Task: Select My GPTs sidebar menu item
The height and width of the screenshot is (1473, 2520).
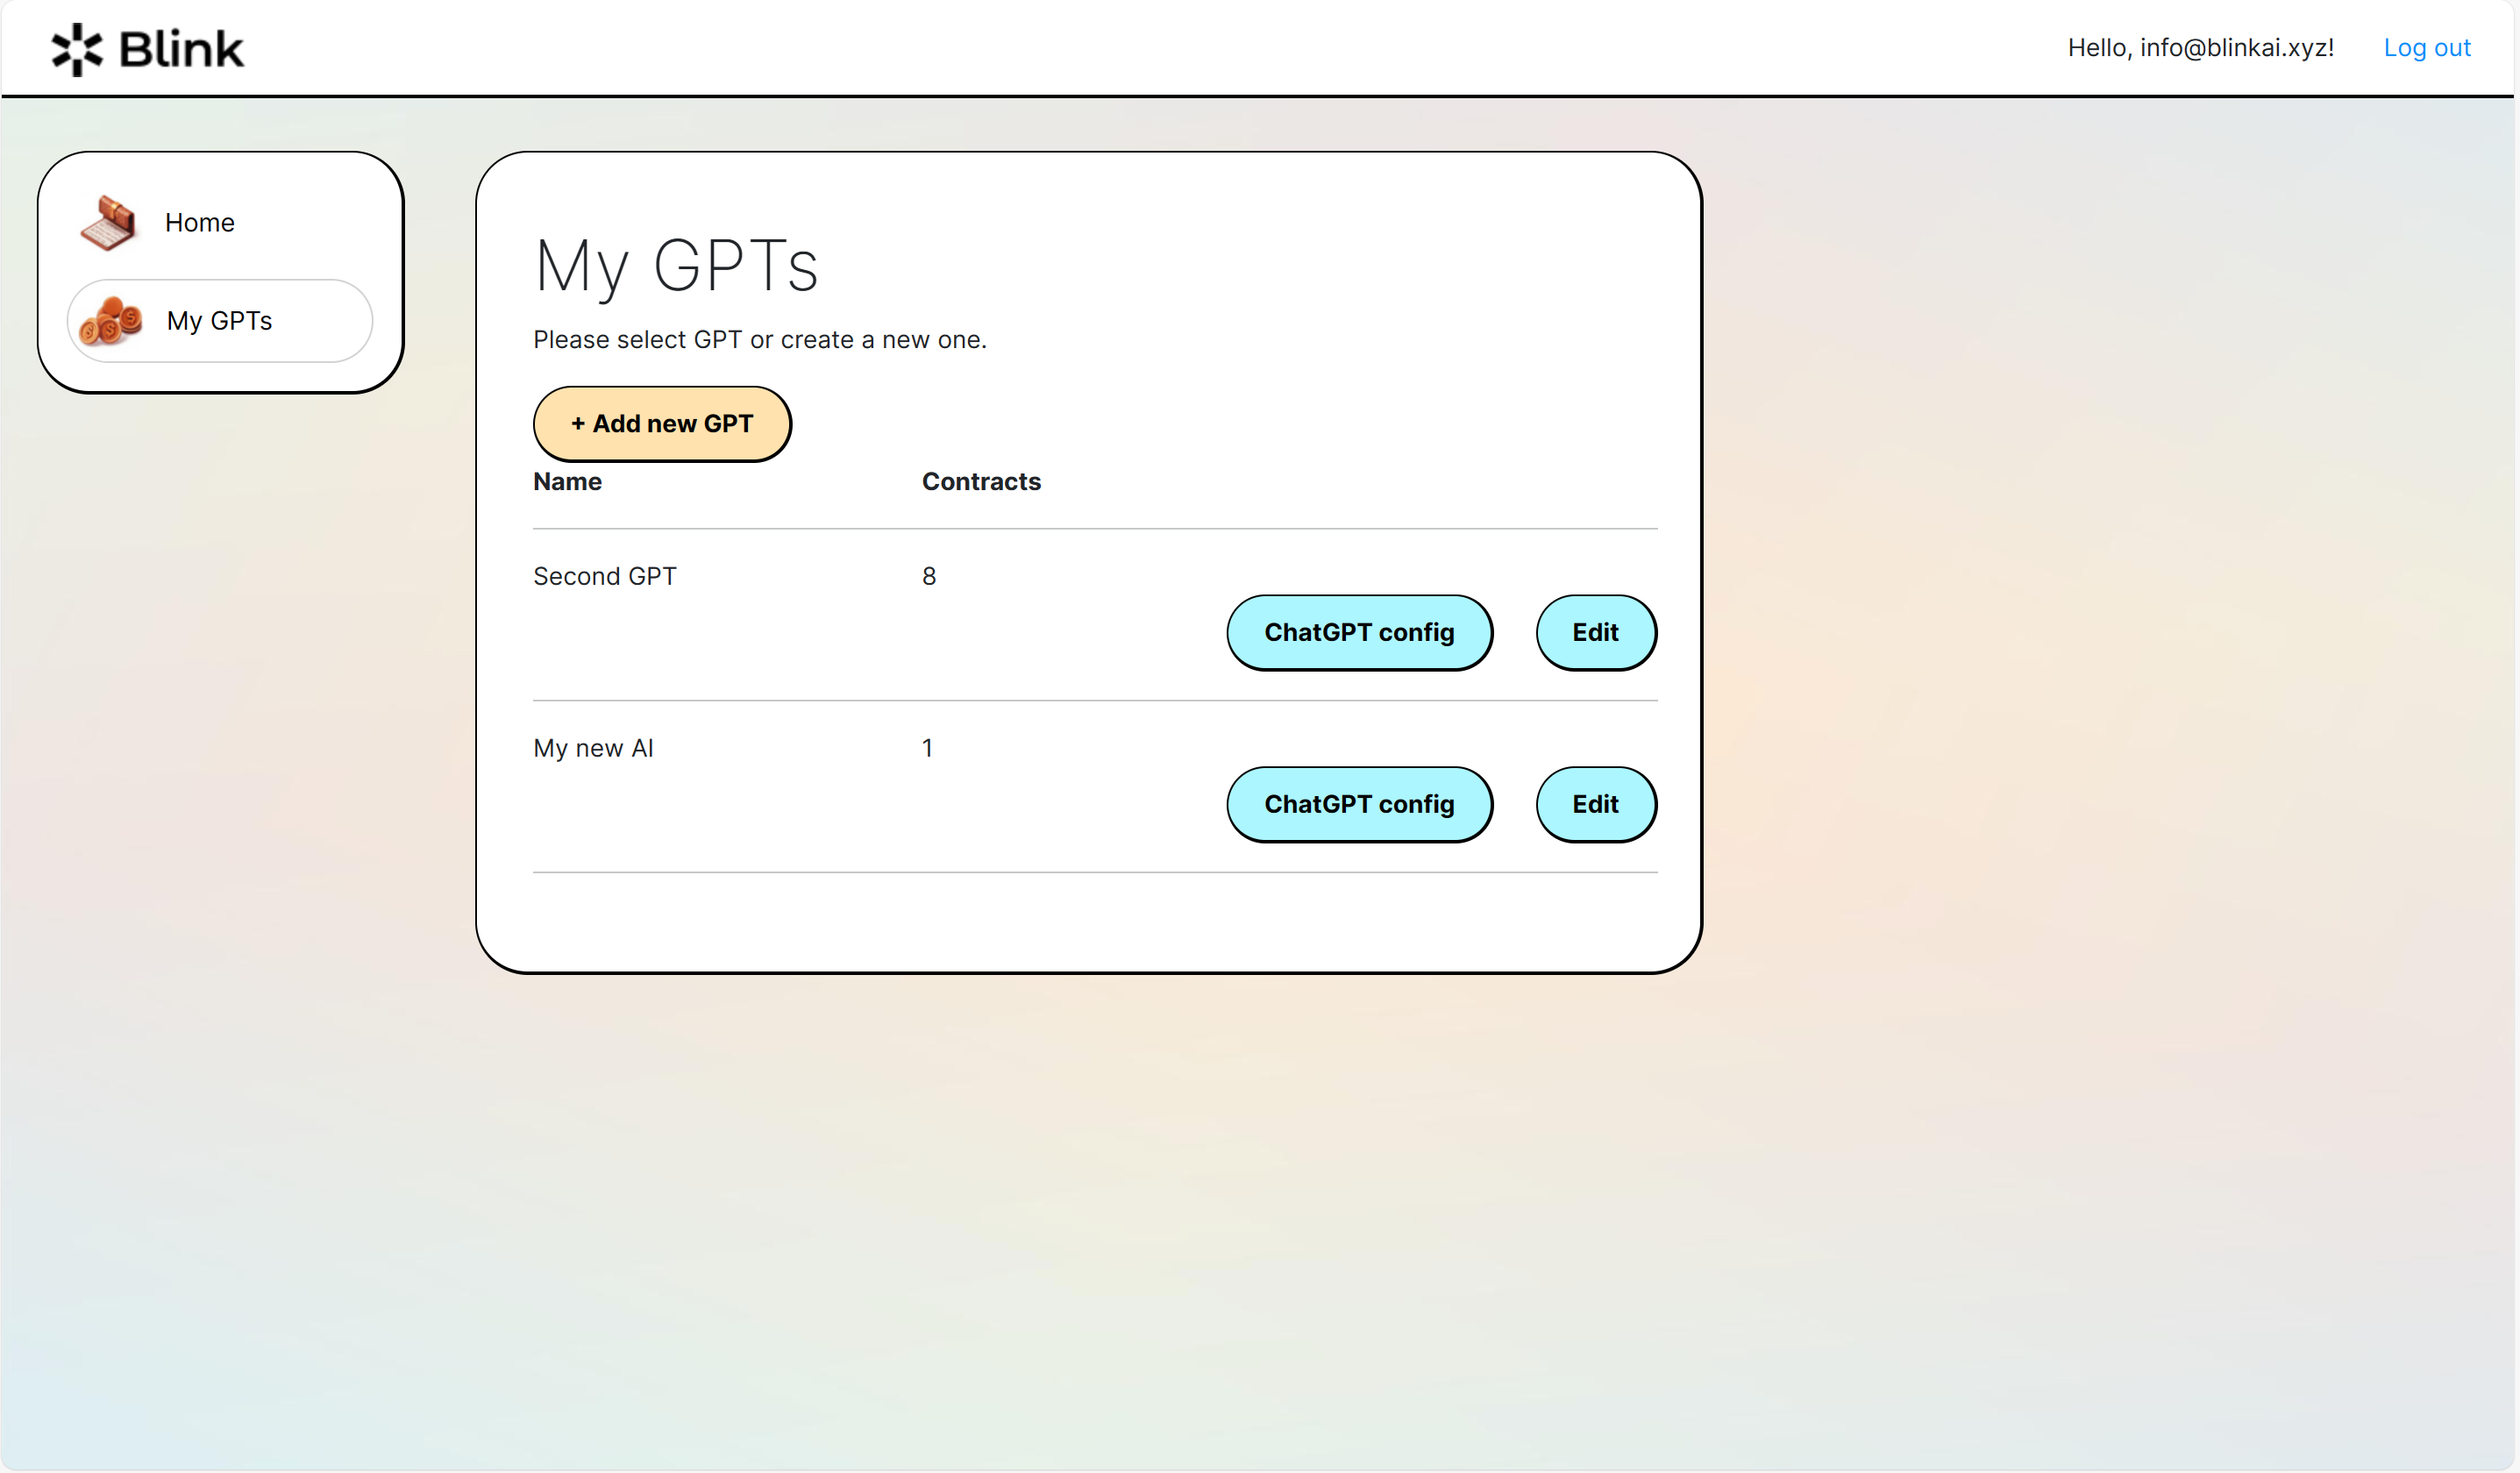Action: point(219,321)
